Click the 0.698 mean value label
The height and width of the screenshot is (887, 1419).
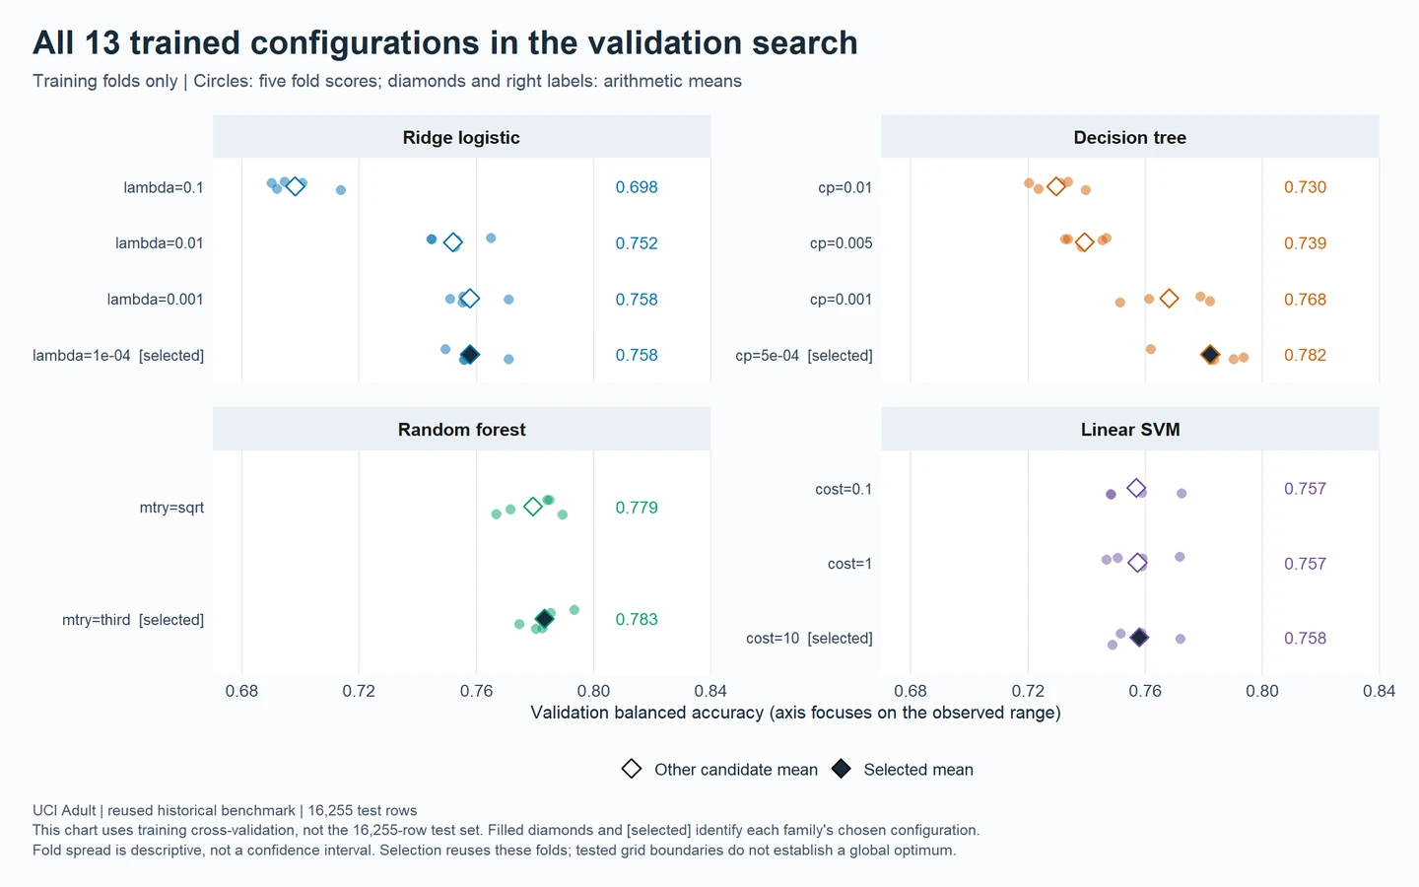tap(637, 187)
